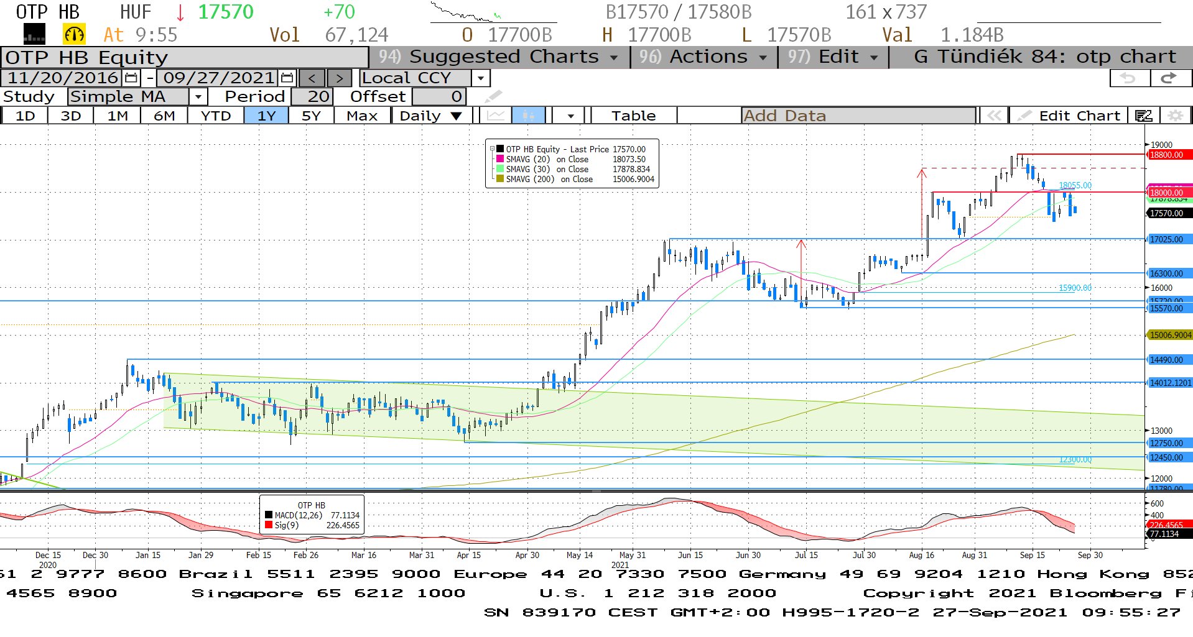The width and height of the screenshot is (1193, 637).
Task: Click the 12450.00 blue level label
Action: tap(1169, 457)
